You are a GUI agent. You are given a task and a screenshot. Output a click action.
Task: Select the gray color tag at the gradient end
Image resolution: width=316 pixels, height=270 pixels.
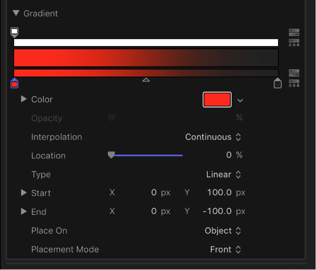pos(277,84)
